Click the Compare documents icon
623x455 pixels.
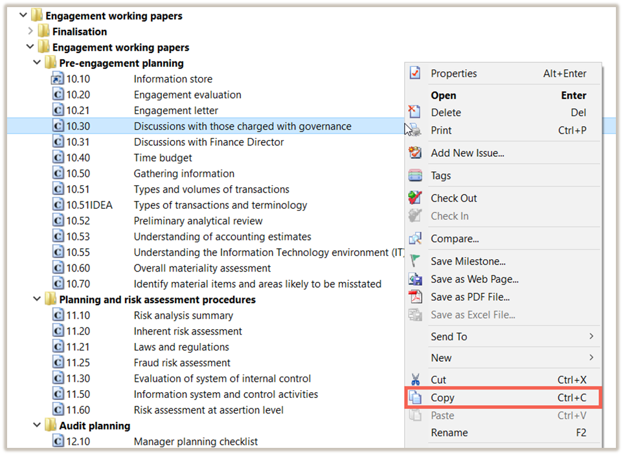point(415,239)
